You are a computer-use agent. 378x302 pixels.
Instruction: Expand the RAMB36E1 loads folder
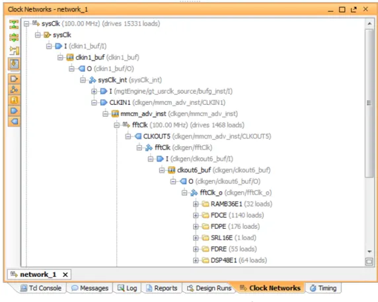click(x=196, y=204)
